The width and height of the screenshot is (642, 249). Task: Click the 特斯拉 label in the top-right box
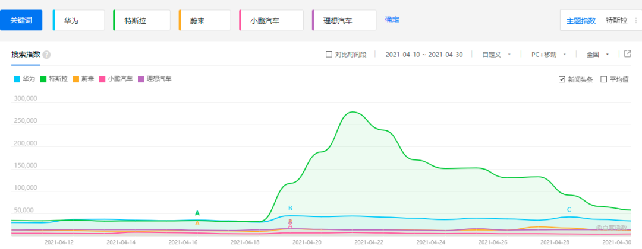[x=616, y=20]
